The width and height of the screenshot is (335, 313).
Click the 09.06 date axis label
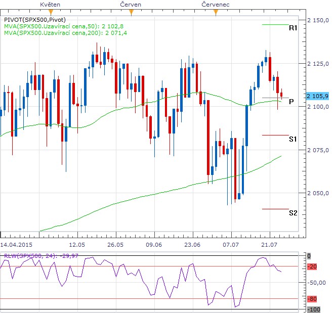point(154,245)
